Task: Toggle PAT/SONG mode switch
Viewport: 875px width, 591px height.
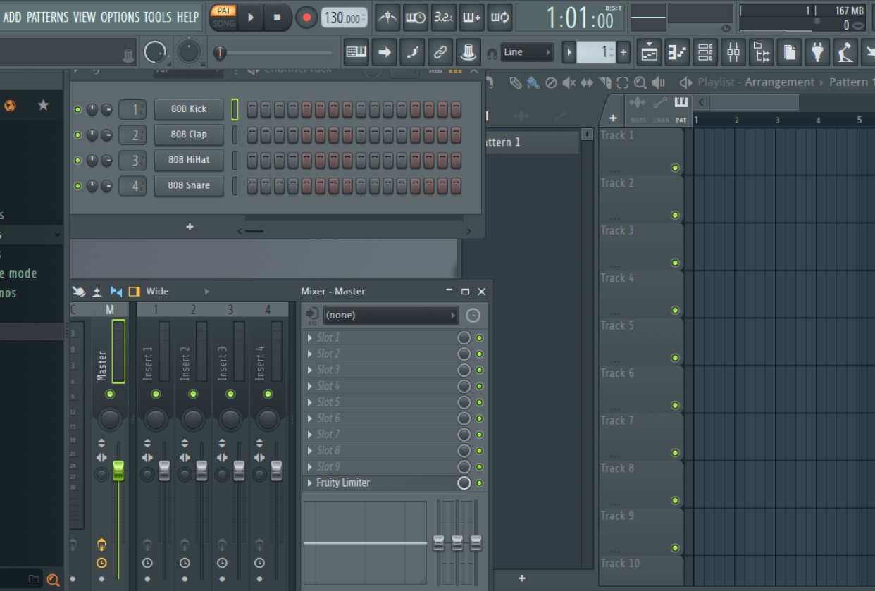Action: (x=224, y=18)
